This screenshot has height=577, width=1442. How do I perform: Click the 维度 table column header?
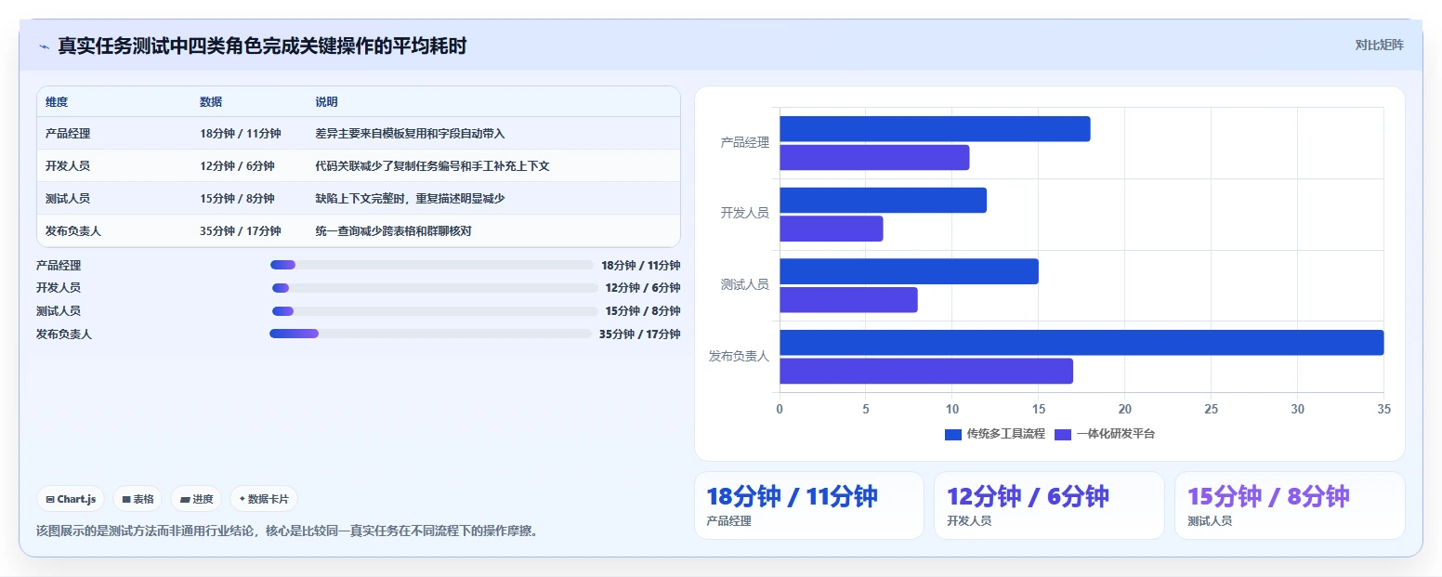tap(57, 102)
